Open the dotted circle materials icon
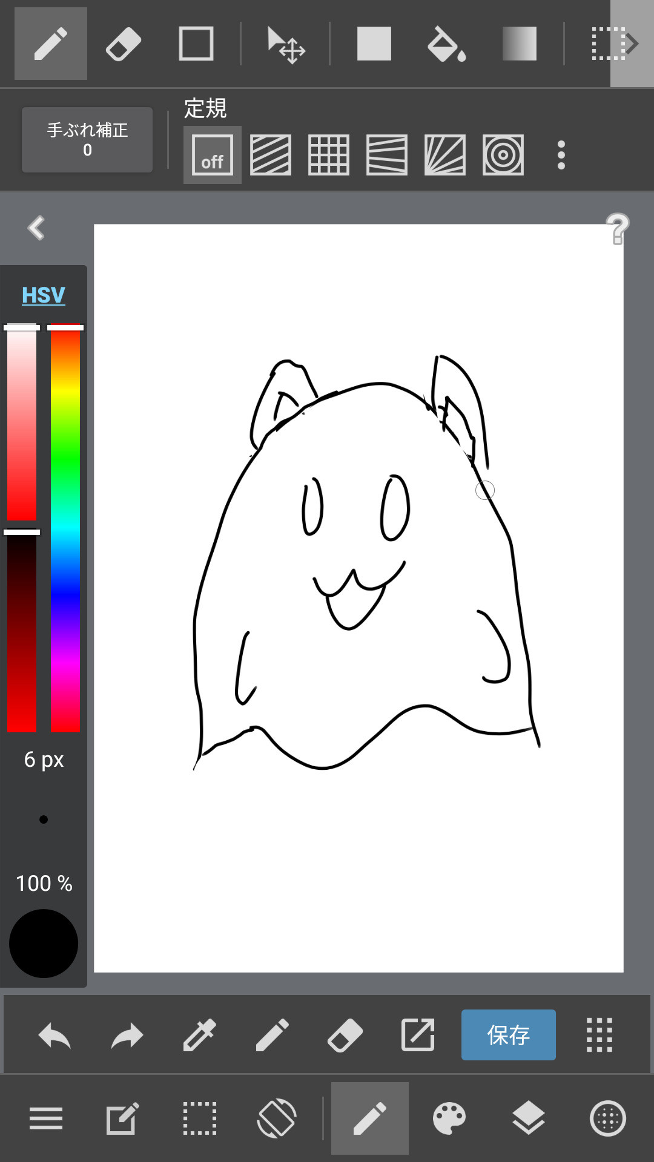This screenshot has width=654, height=1162. point(608,1118)
